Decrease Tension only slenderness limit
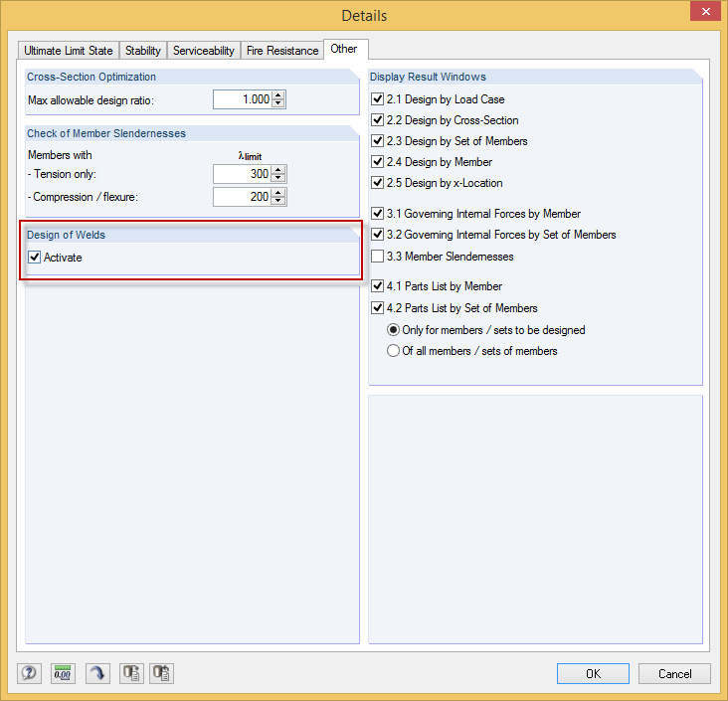Screen dimensions: 728x701 [278, 178]
